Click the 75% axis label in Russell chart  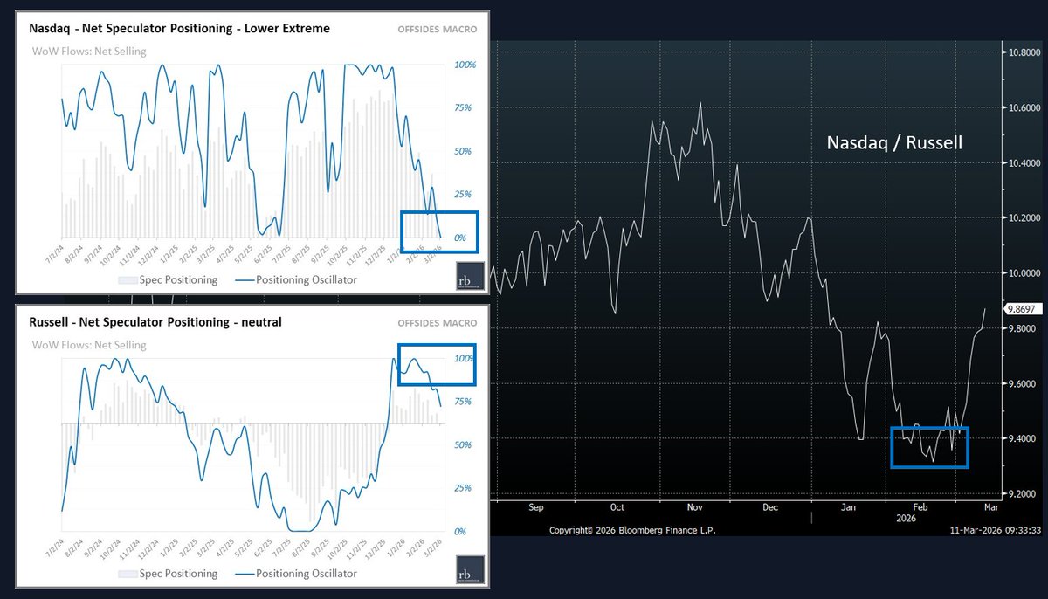[461, 402]
